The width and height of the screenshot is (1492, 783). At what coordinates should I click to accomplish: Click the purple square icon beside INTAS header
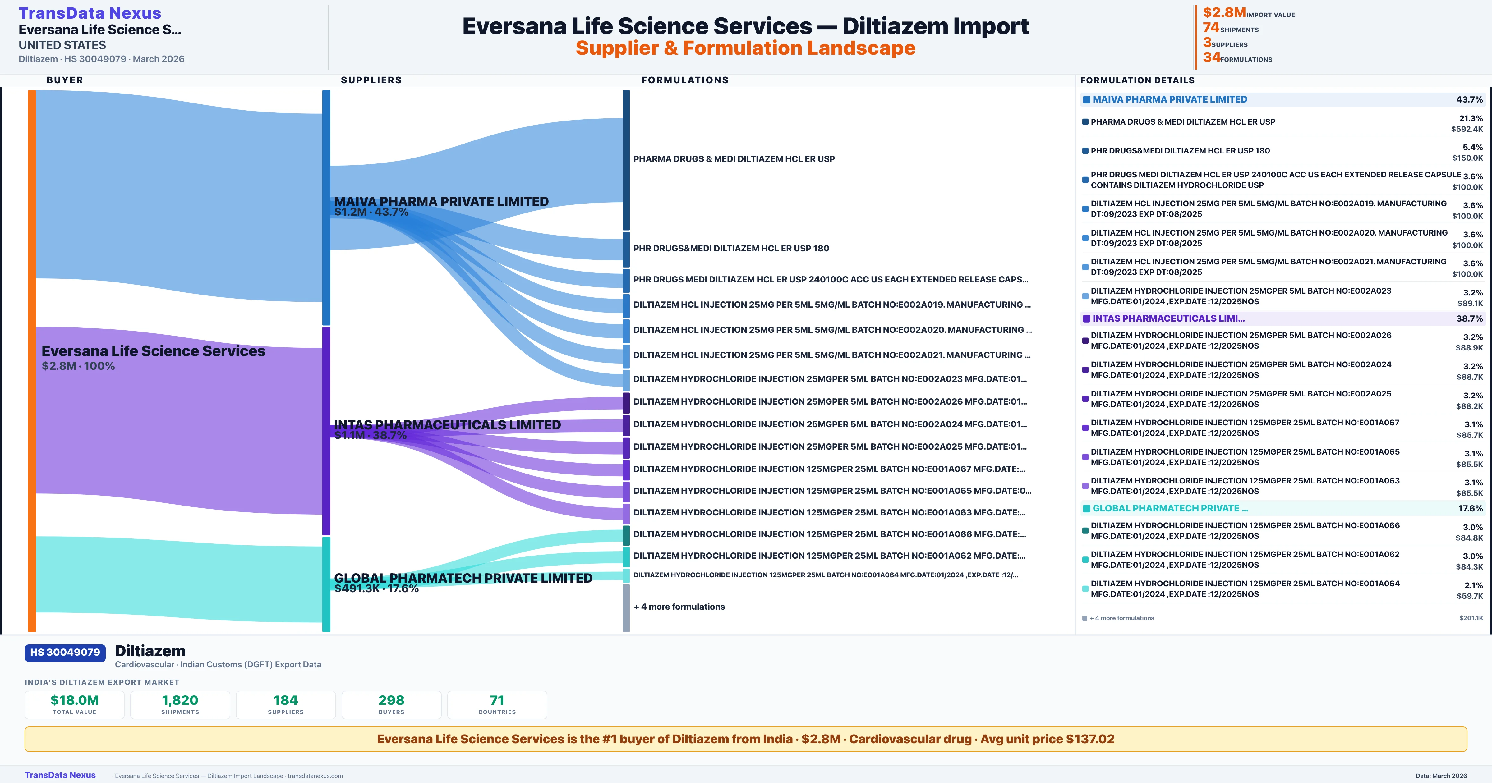[1087, 318]
